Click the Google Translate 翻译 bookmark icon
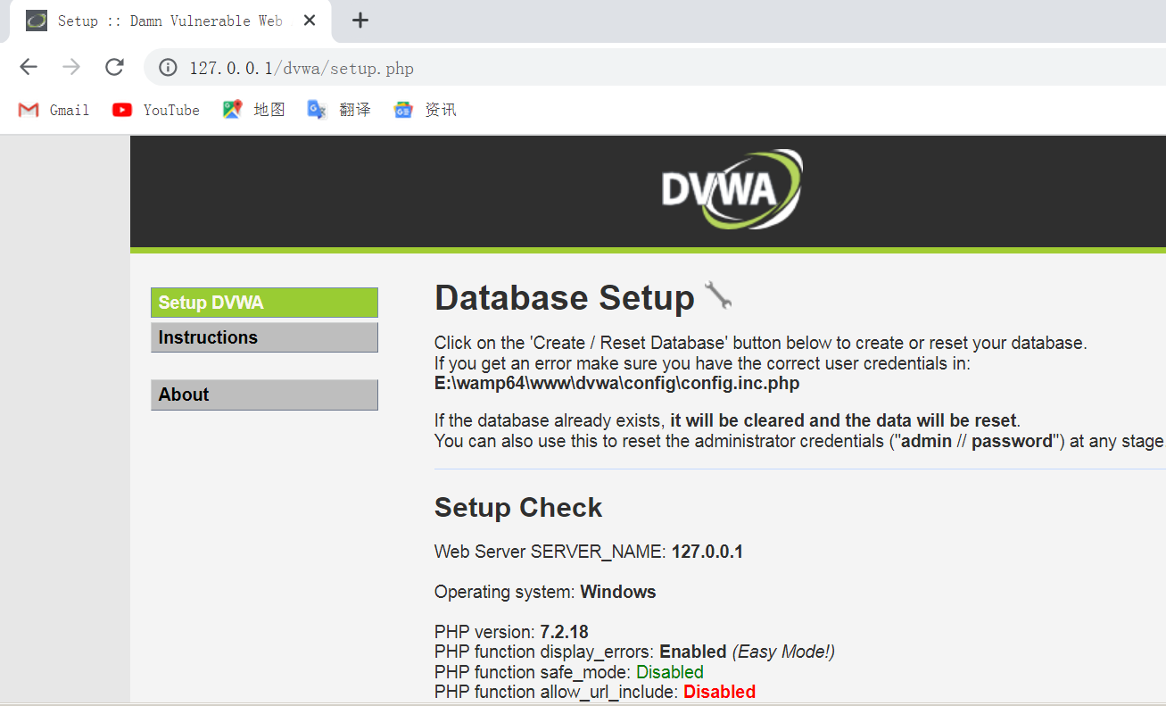Viewport: 1166px width, 706px height. (317, 109)
